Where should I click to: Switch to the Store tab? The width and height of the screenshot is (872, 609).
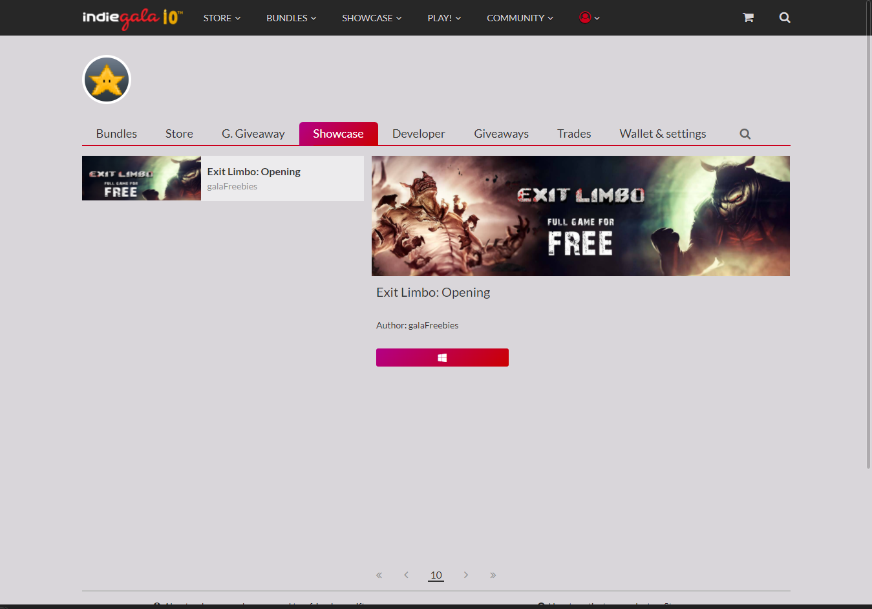pos(179,134)
